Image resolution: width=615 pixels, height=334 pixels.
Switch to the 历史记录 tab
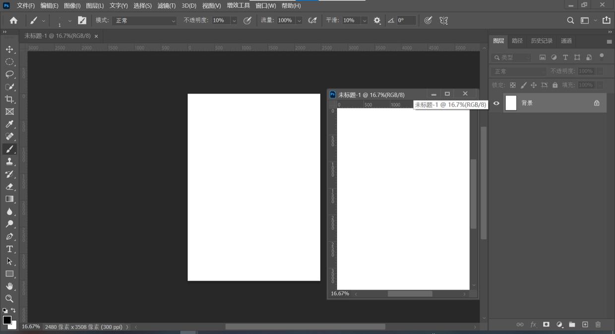pyautogui.click(x=541, y=41)
